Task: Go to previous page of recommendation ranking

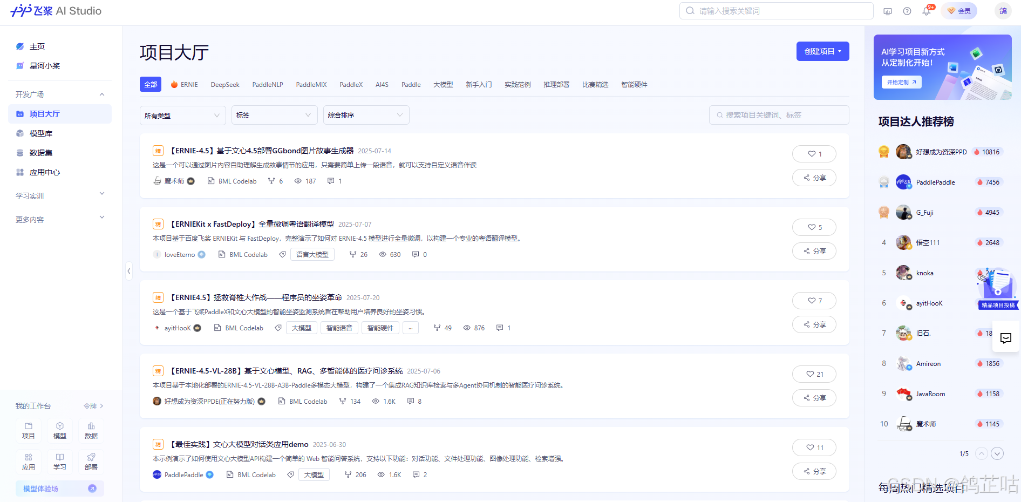Action: tap(982, 454)
